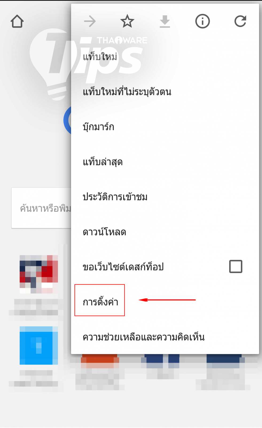Tap the forward arrow icon
This screenshot has height=428, width=262.
90,21
